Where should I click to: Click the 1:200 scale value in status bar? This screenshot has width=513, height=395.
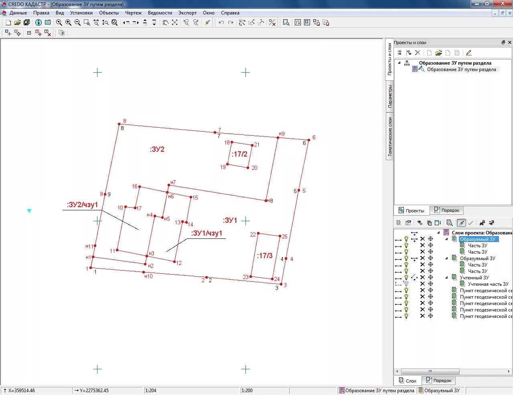[x=247, y=390]
